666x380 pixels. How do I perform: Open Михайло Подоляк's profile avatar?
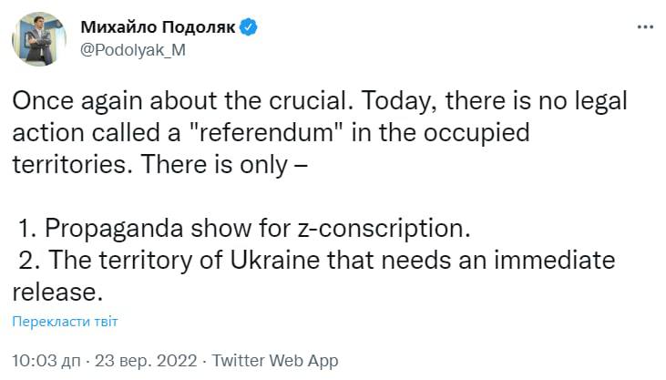38,38
